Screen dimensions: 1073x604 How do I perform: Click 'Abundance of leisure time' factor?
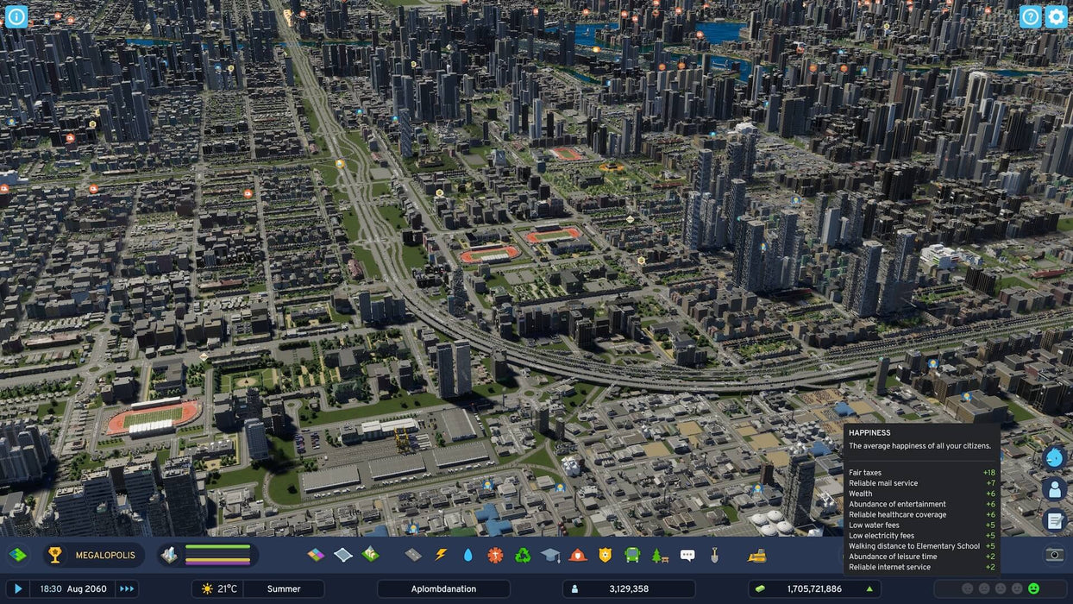tap(922, 557)
